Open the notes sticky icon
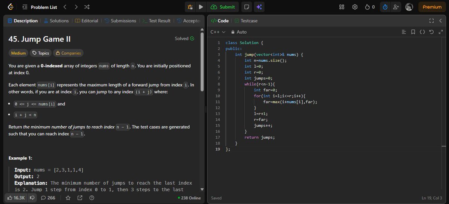Image resolution: width=449 pixels, height=204 pixels. tap(246, 7)
